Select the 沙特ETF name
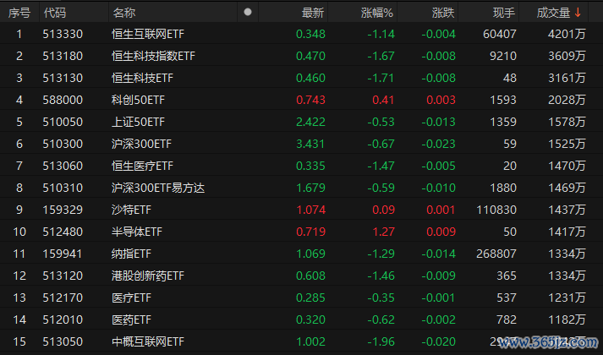The image size is (603, 355). click(131, 210)
